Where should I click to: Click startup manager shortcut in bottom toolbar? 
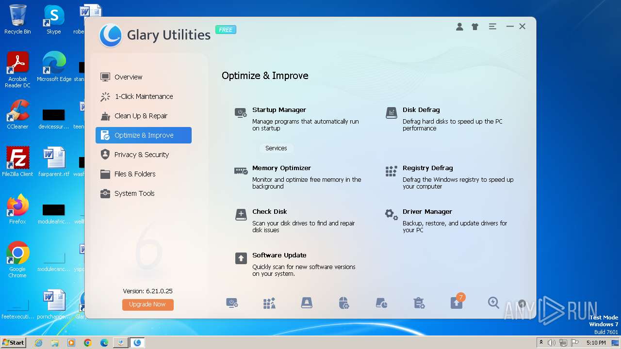[232, 303]
